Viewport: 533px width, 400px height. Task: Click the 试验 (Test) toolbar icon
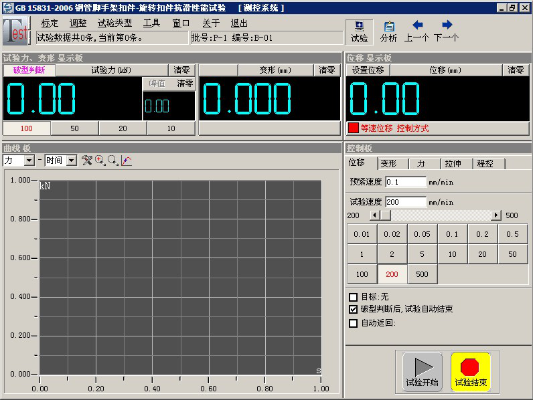click(x=359, y=31)
